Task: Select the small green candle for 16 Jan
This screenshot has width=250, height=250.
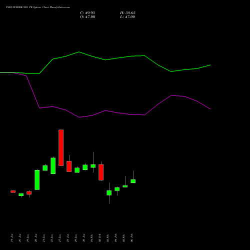Action: 21,194
